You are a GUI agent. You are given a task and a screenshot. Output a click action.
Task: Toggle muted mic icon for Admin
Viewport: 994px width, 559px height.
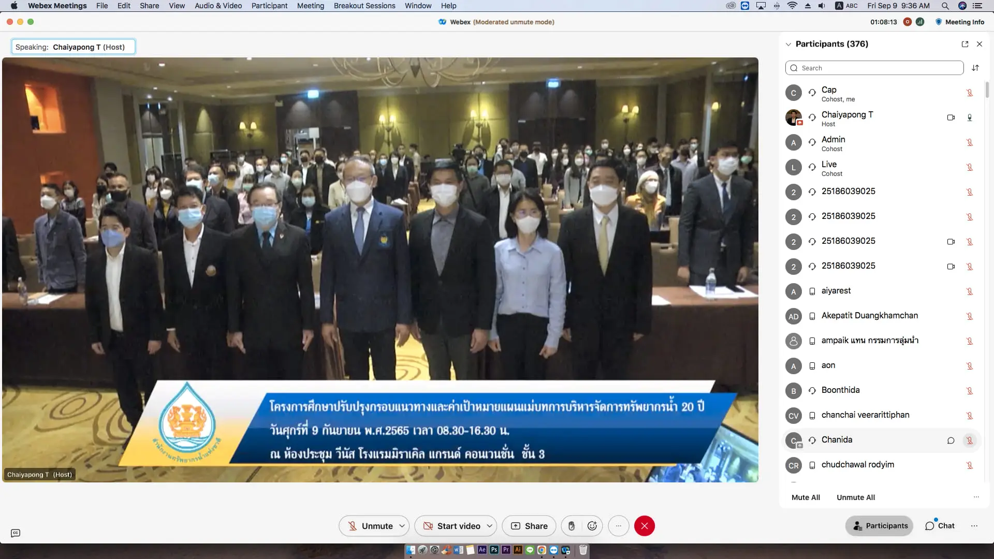click(970, 142)
